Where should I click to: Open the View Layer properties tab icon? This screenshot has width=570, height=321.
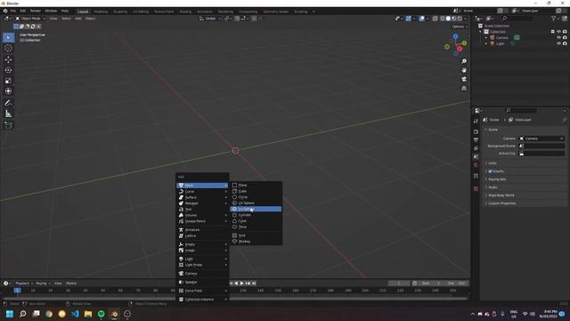coord(476,149)
